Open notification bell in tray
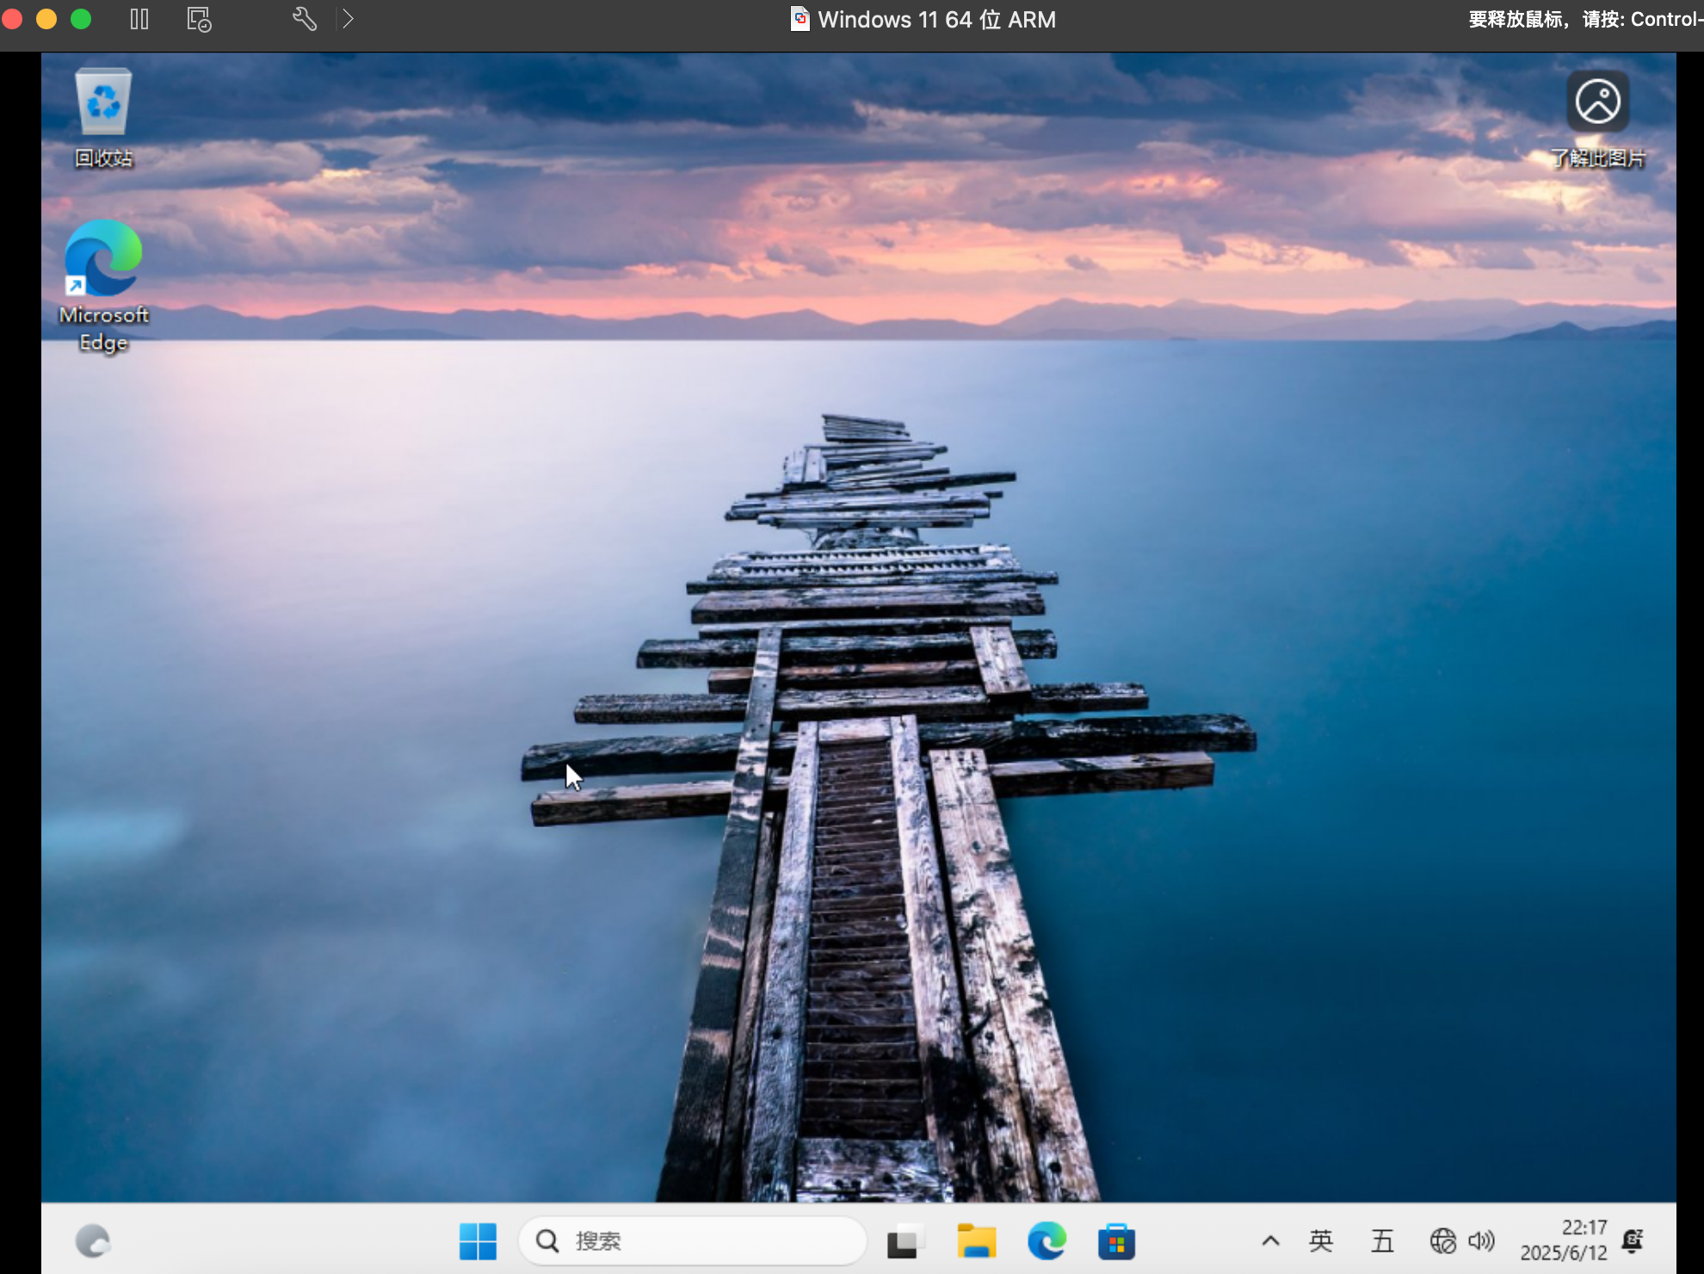Image resolution: width=1704 pixels, height=1274 pixels. tap(1633, 1240)
